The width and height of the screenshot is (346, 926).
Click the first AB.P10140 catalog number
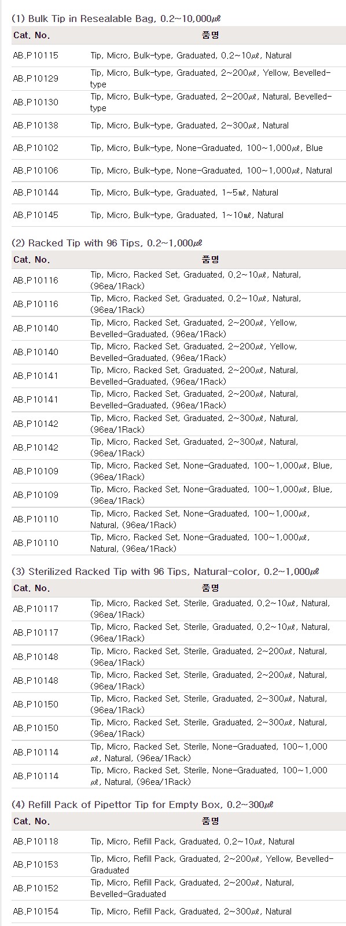pos(35,329)
